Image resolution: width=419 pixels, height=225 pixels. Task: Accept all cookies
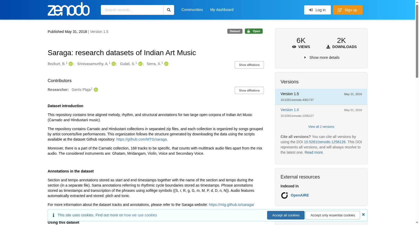click(286, 215)
